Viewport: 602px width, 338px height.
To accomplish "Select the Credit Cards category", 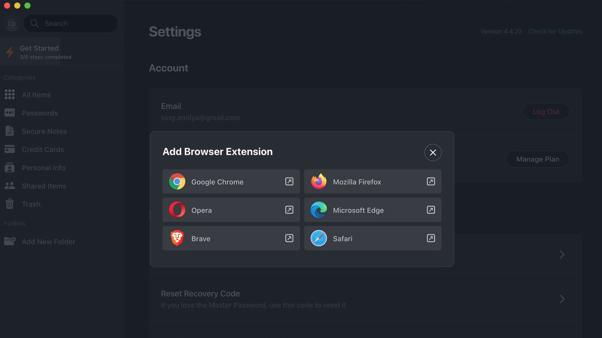I will point(43,149).
